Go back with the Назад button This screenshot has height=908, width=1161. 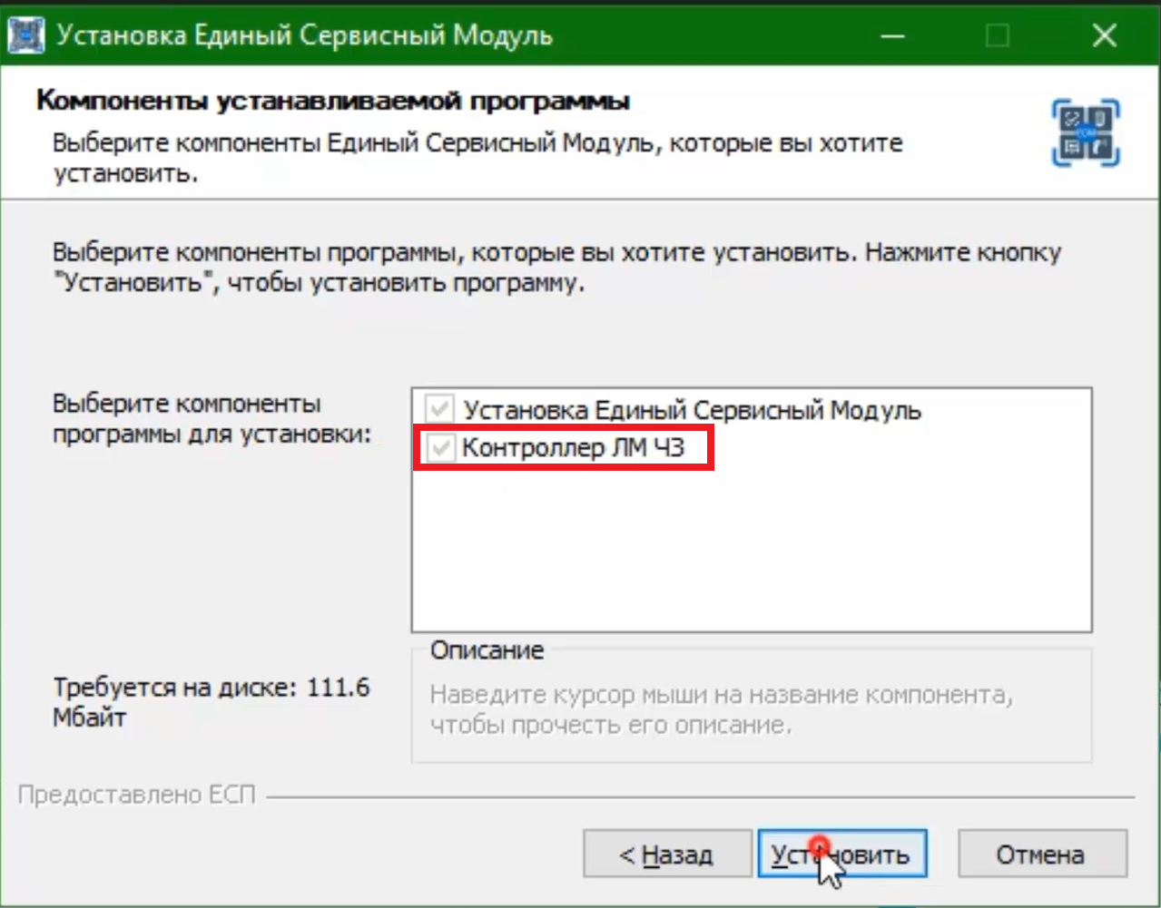[667, 854]
